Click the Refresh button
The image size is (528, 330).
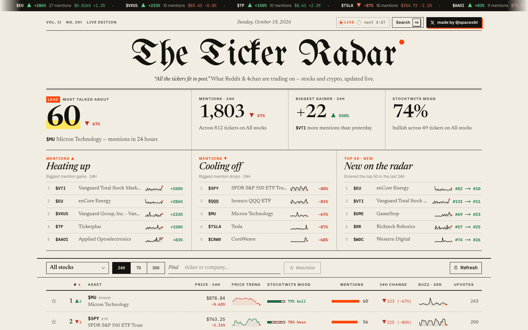click(x=466, y=268)
